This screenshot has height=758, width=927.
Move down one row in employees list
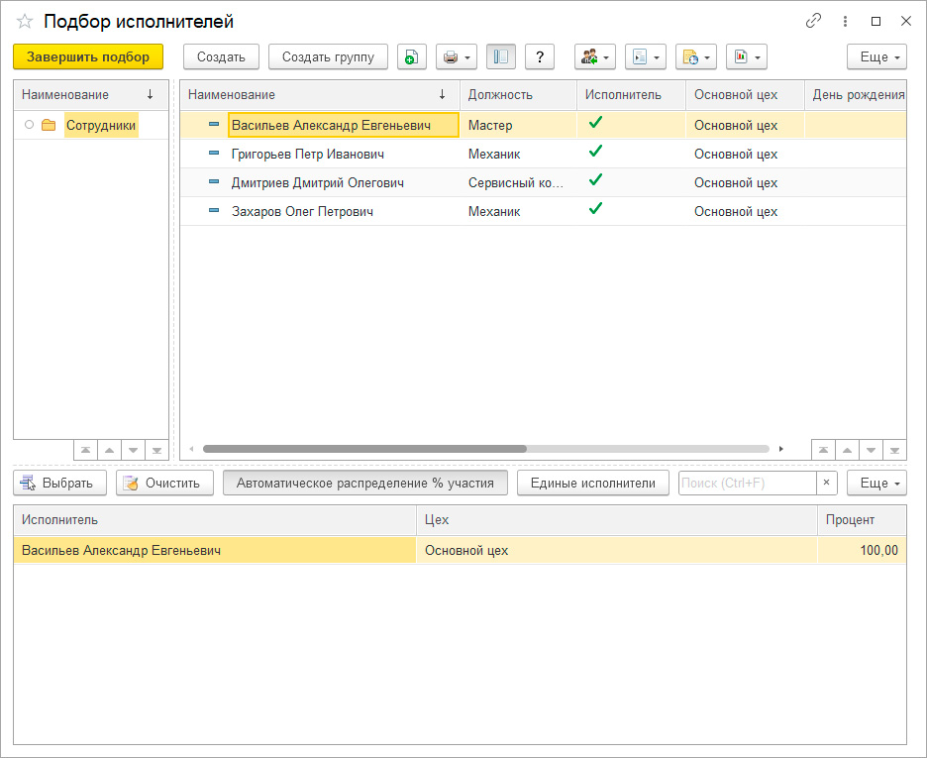871,450
